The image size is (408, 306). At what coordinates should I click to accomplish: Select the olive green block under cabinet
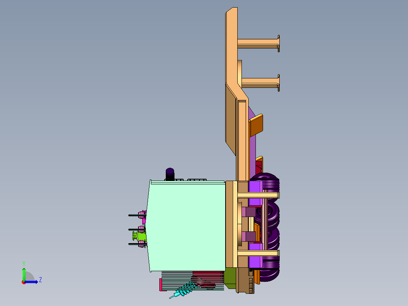pos(230,278)
